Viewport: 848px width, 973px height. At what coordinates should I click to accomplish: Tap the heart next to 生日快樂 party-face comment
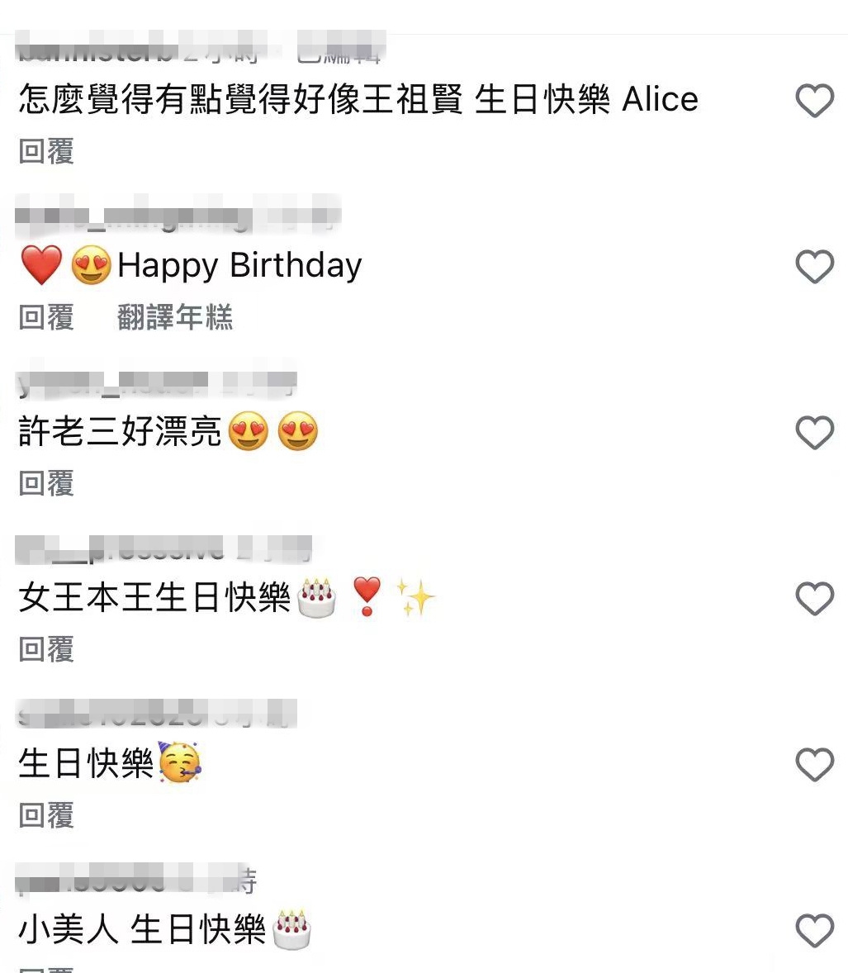point(814,764)
